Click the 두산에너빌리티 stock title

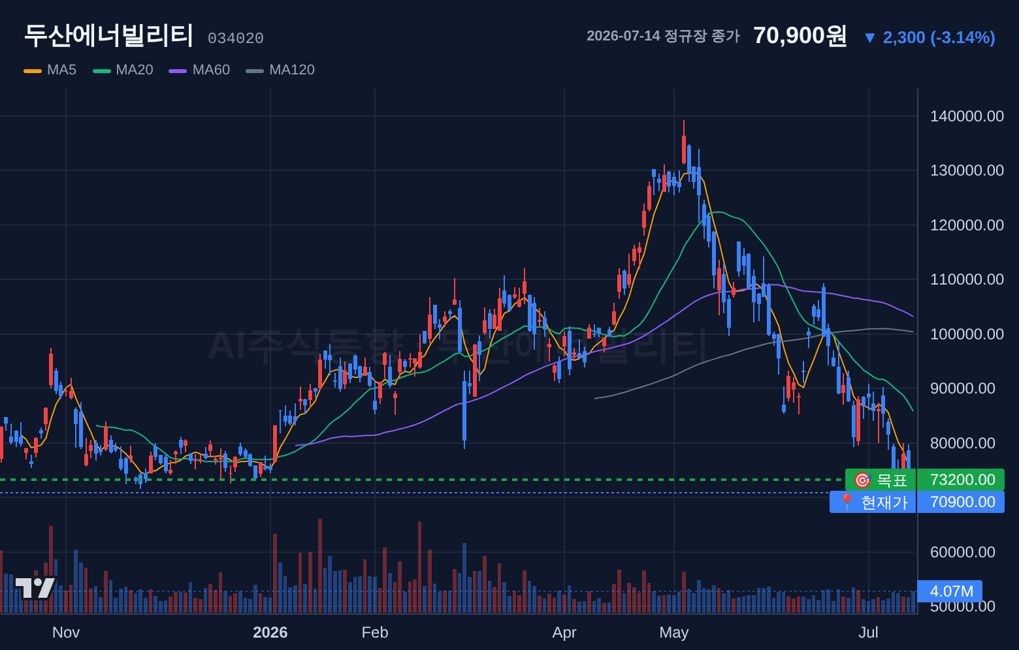(108, 35)
